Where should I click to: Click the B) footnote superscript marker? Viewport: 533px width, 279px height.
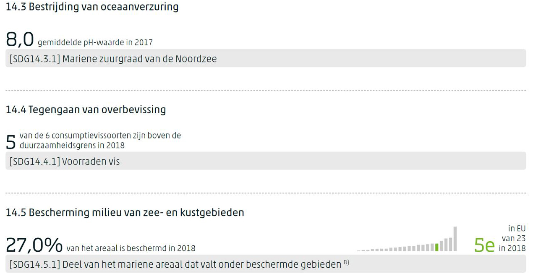(346, 263)
